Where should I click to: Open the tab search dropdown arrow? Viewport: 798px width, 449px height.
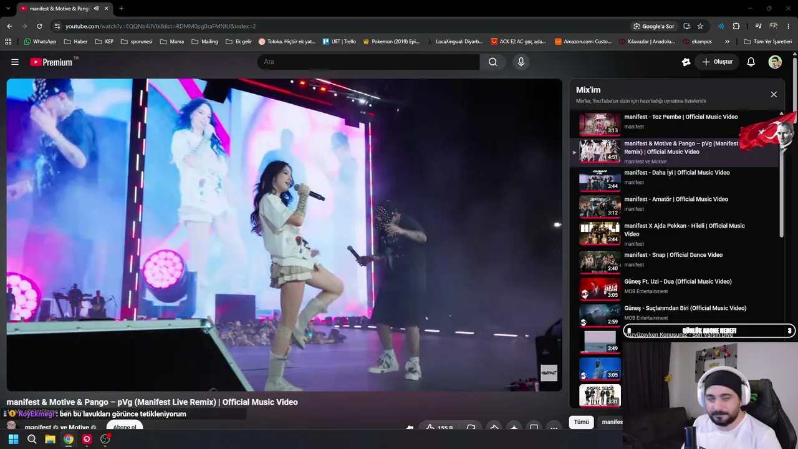[x=8, y=9]
